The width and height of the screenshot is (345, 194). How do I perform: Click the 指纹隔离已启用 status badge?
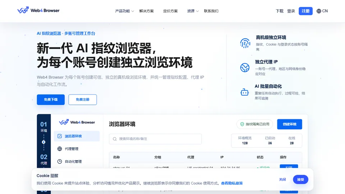[254, 124]
